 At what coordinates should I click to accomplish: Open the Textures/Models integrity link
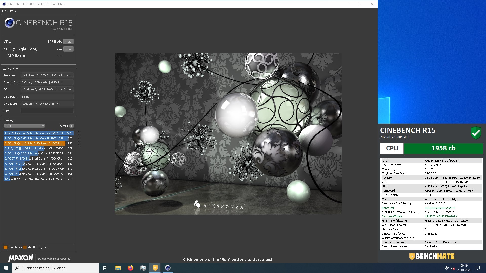pos(392,216)
